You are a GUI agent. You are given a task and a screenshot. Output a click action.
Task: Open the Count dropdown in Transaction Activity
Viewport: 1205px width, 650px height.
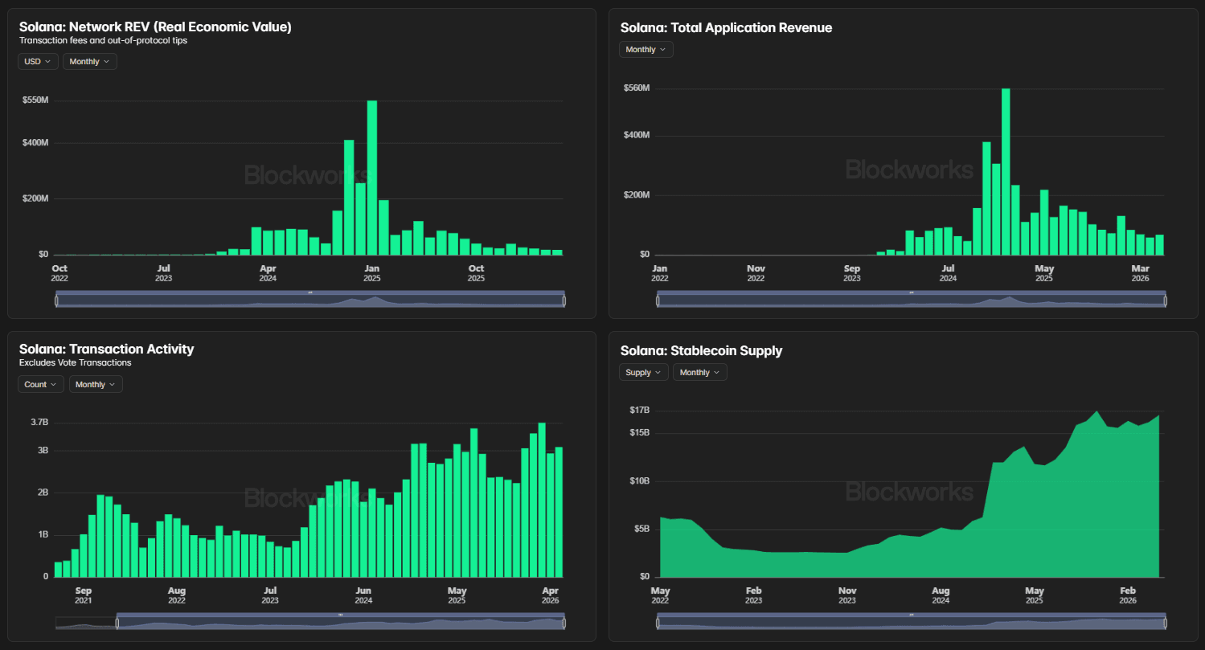(41, 384)
